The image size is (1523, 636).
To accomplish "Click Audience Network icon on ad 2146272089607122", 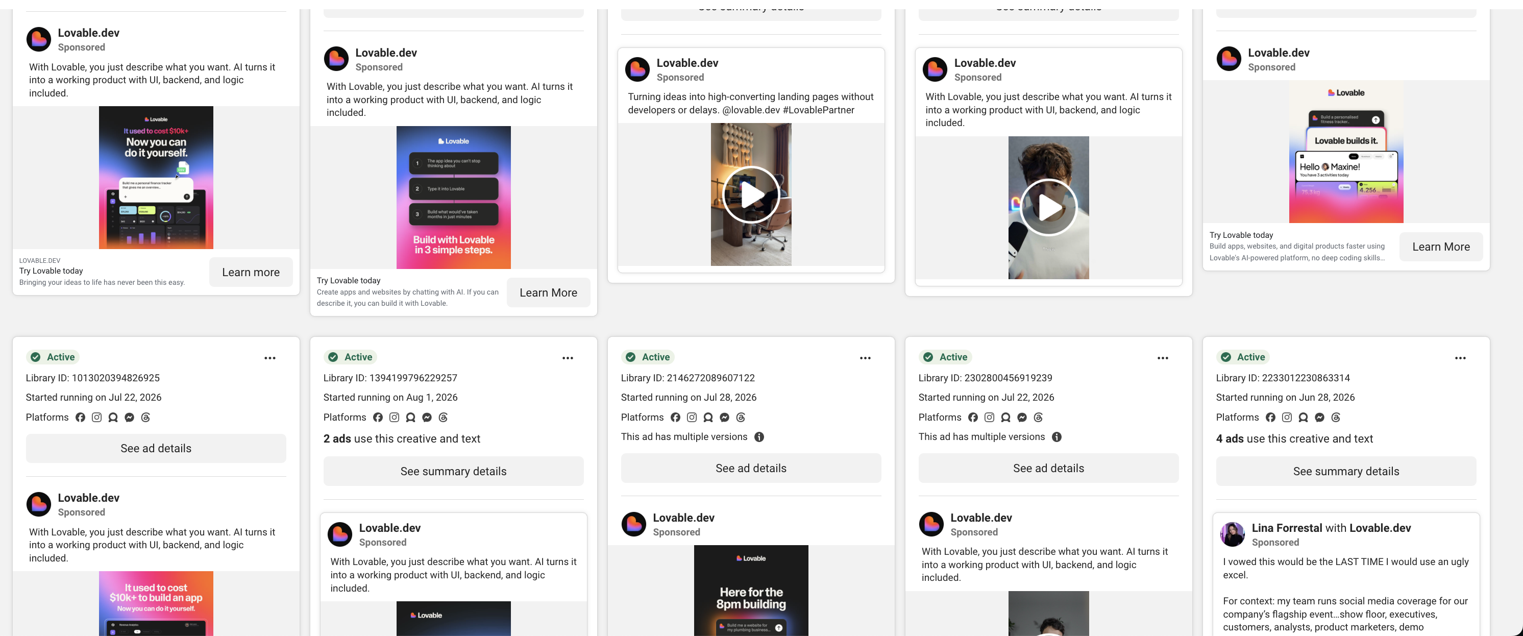I will pos(708,418).
